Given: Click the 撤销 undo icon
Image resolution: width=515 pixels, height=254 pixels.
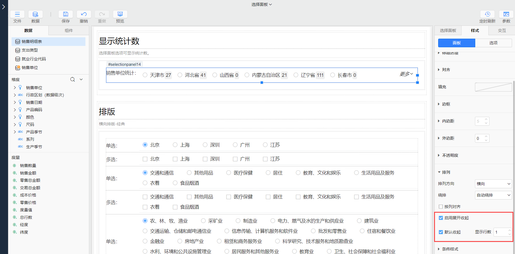Looking at the screenshot, I should [84, 14].
